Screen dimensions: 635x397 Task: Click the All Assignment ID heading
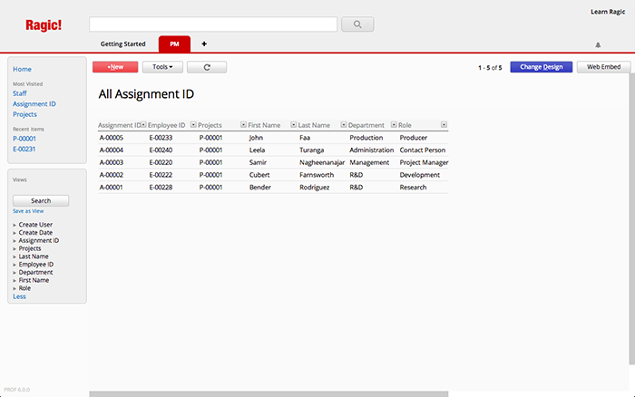pyautogui.click(x=146, y=94)
